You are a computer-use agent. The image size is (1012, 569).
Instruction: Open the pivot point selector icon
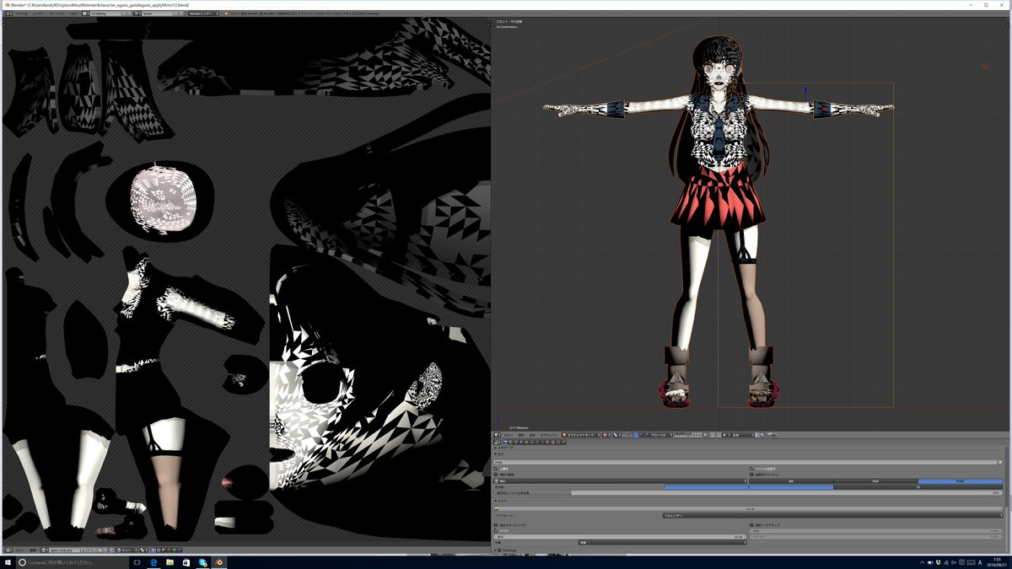pos(616,435)
